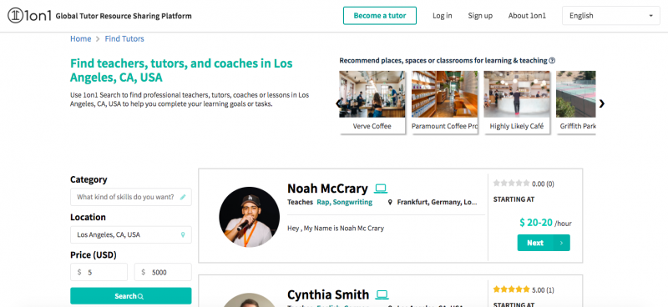Open the About 1on1 page
The image size is (668, 307).
pos(527,16)
